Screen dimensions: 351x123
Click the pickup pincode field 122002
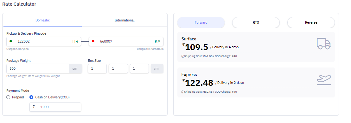44,41
